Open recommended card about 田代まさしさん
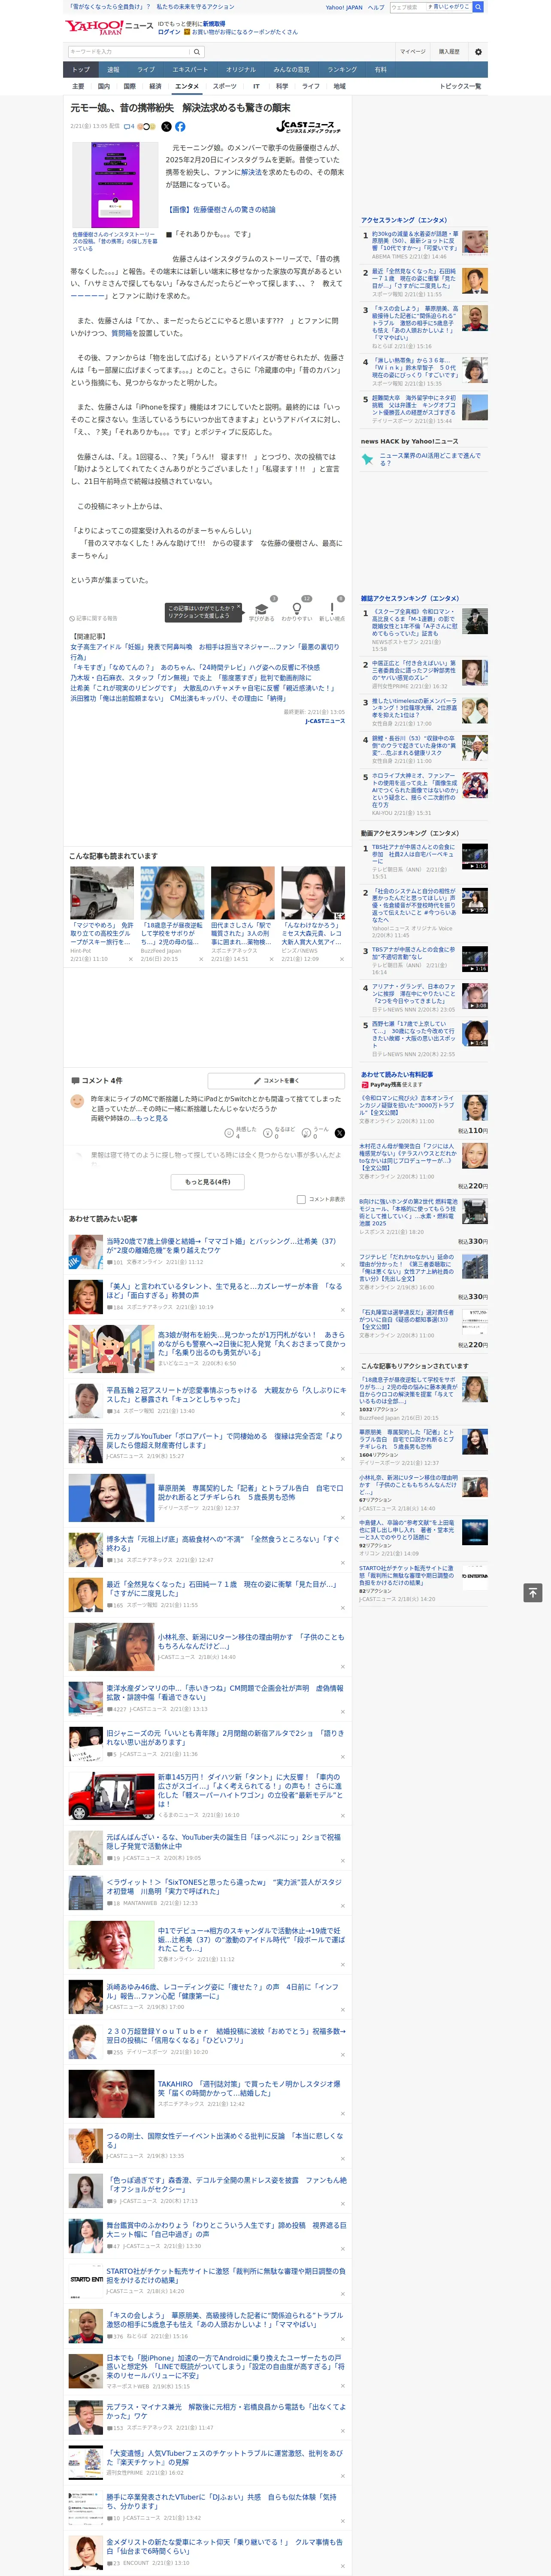The image size is (551, 2576). tap(242, 913)
